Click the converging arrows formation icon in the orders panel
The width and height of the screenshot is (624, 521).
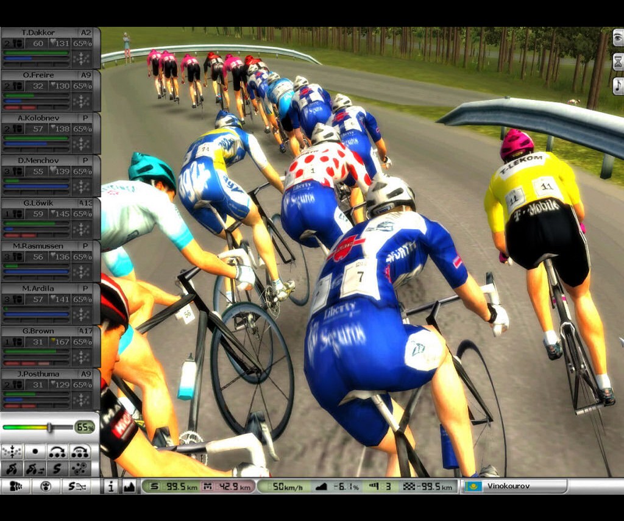pos(12,452)
